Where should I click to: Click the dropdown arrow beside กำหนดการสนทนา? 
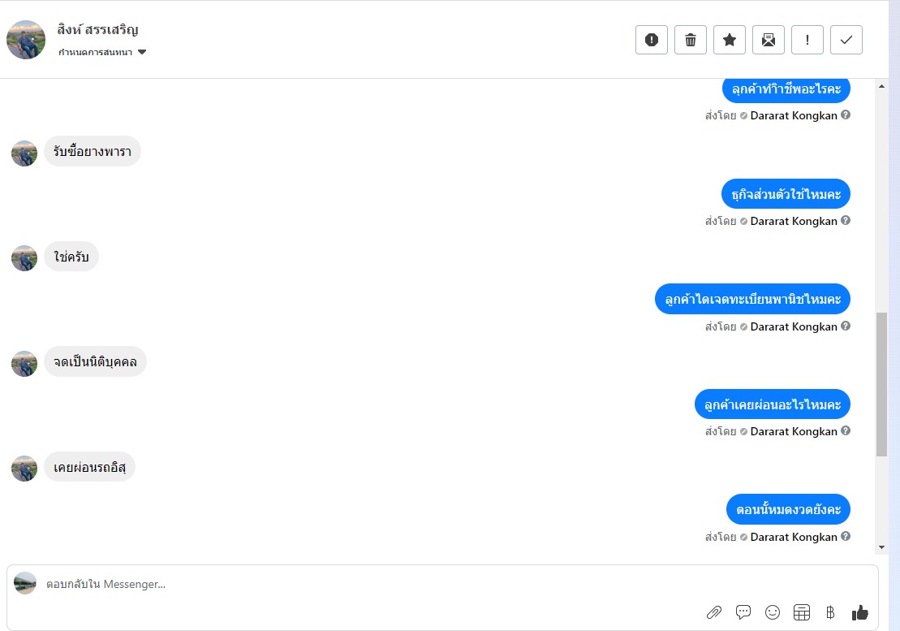[x=142, y=52]
